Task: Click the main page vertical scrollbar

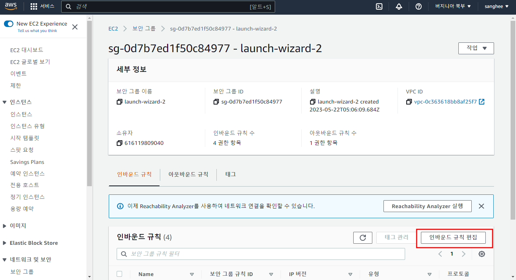Action: [513, 120]
